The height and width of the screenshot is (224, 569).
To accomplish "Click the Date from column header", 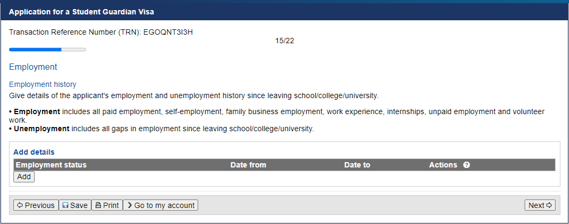I will pyautogui.click(x=248, y=165).
